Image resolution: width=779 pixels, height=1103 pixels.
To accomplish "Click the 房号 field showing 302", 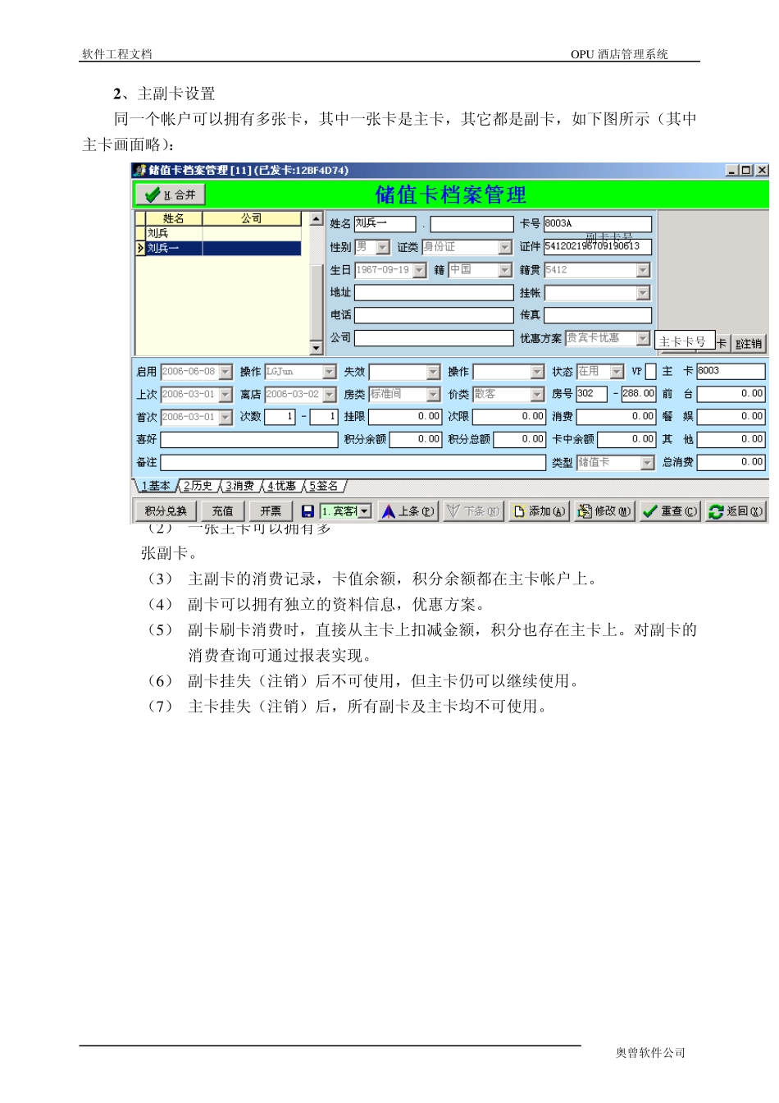I will pos(591,394).
